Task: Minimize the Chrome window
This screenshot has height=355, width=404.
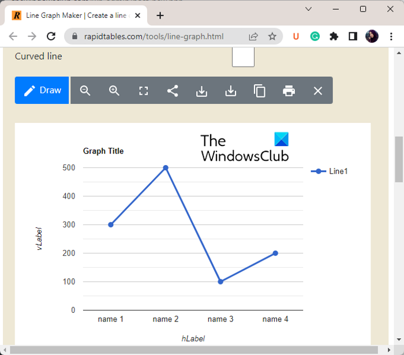Action: coord(336,9)
